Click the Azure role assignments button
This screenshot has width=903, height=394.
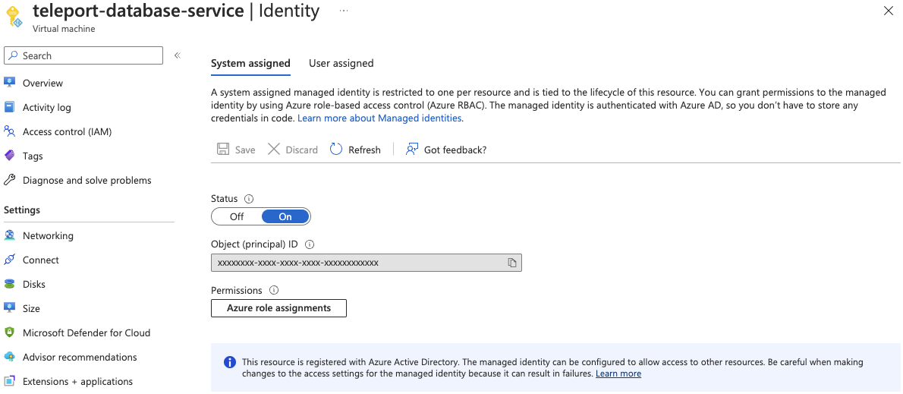(278, 308)
